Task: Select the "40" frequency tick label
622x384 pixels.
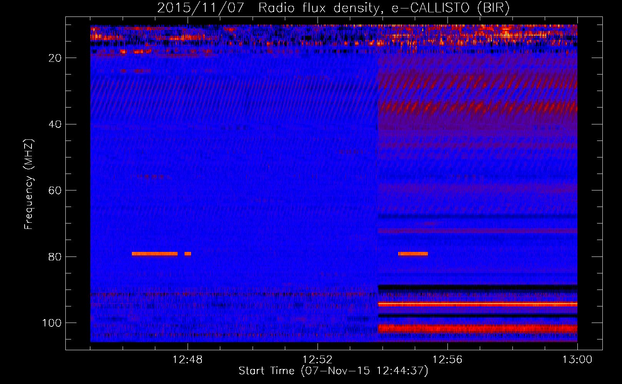Action: (x=55, y=124)
